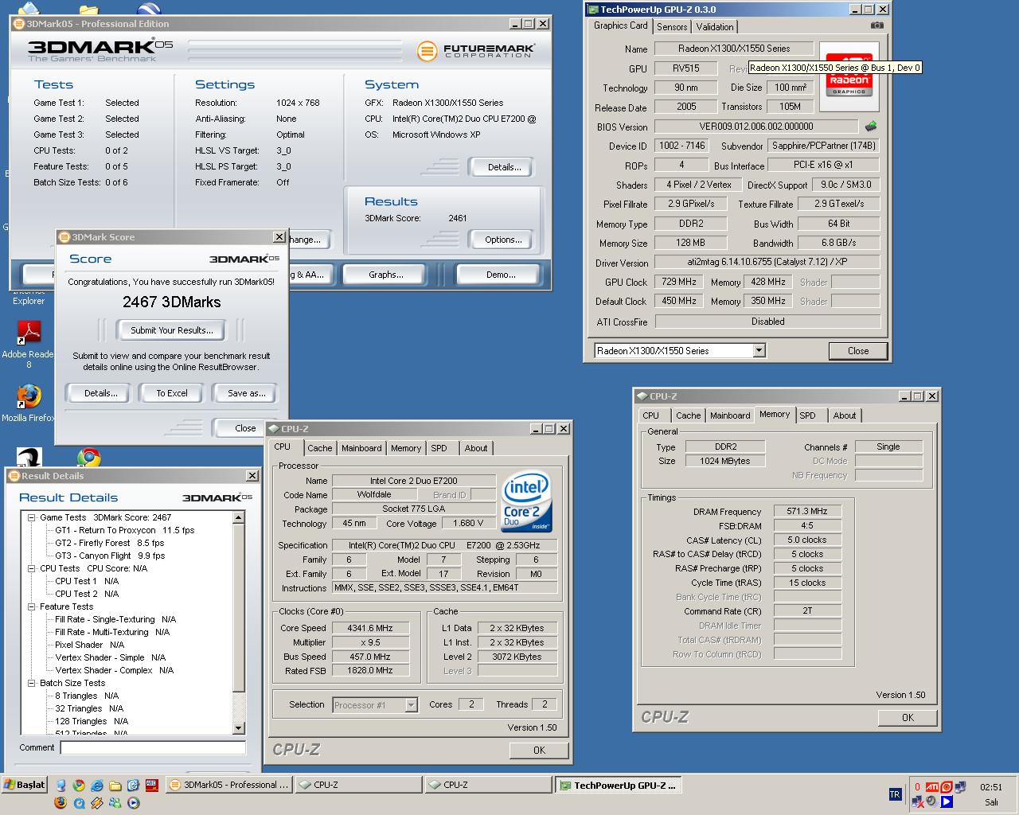1019x815 pixels.
Task: Click the GPU-Z screenshot camera icon
Action: (876, 25)
